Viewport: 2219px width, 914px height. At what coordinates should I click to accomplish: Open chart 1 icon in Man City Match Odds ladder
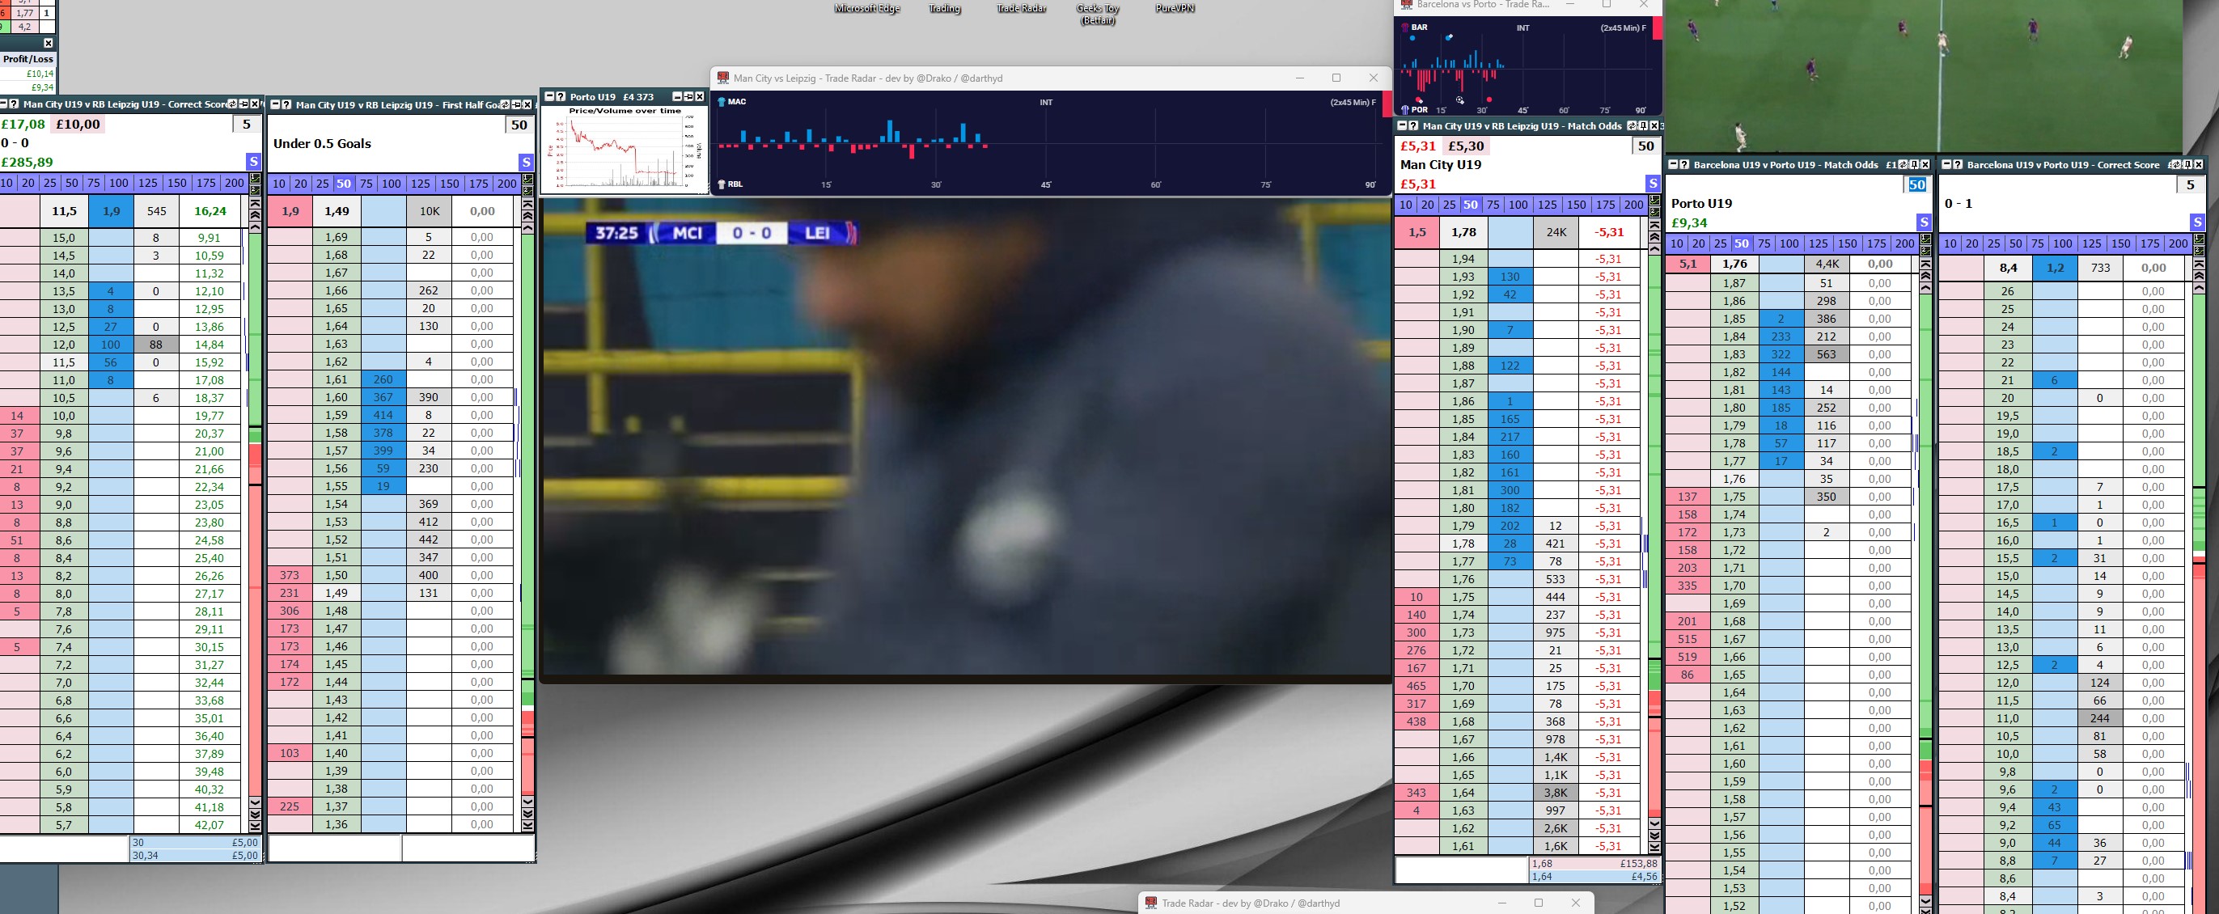(1654, 201)
